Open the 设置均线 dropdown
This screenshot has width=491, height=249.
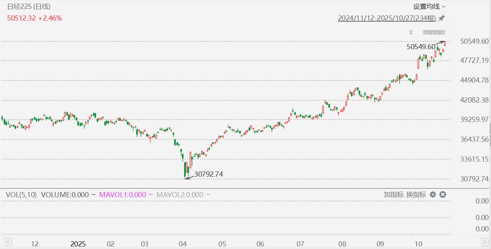pyautogui.click(x=426, y=7)
